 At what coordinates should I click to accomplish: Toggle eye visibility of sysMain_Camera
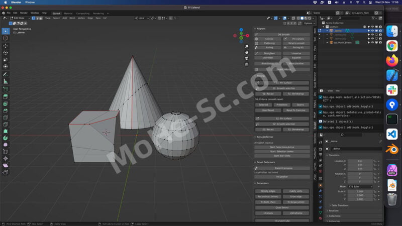[372, 43]
